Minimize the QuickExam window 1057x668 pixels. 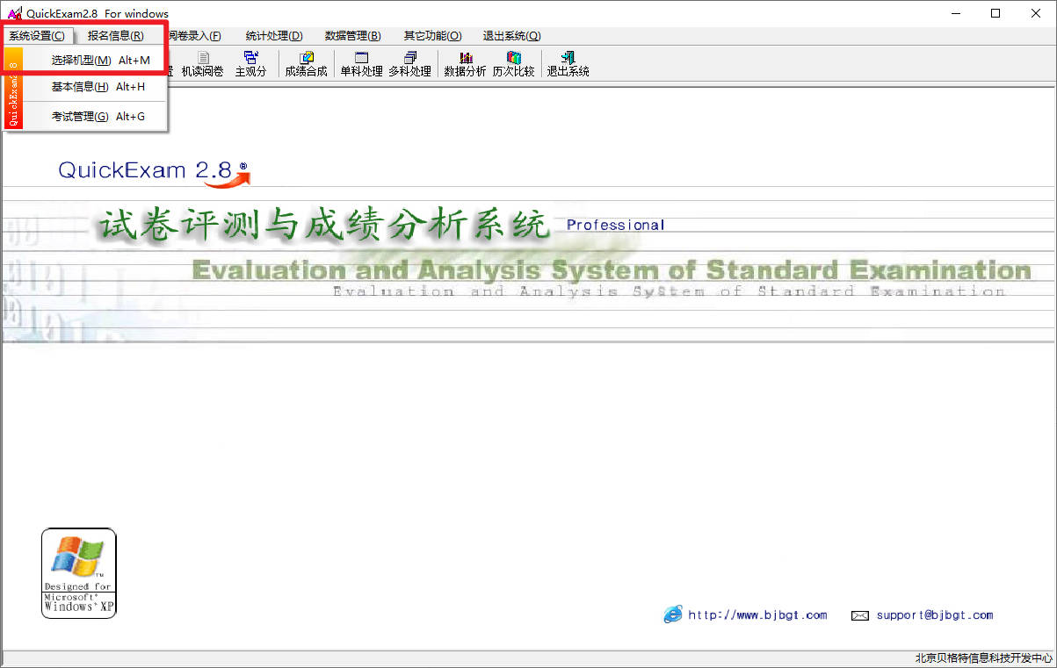click(954, 13)
